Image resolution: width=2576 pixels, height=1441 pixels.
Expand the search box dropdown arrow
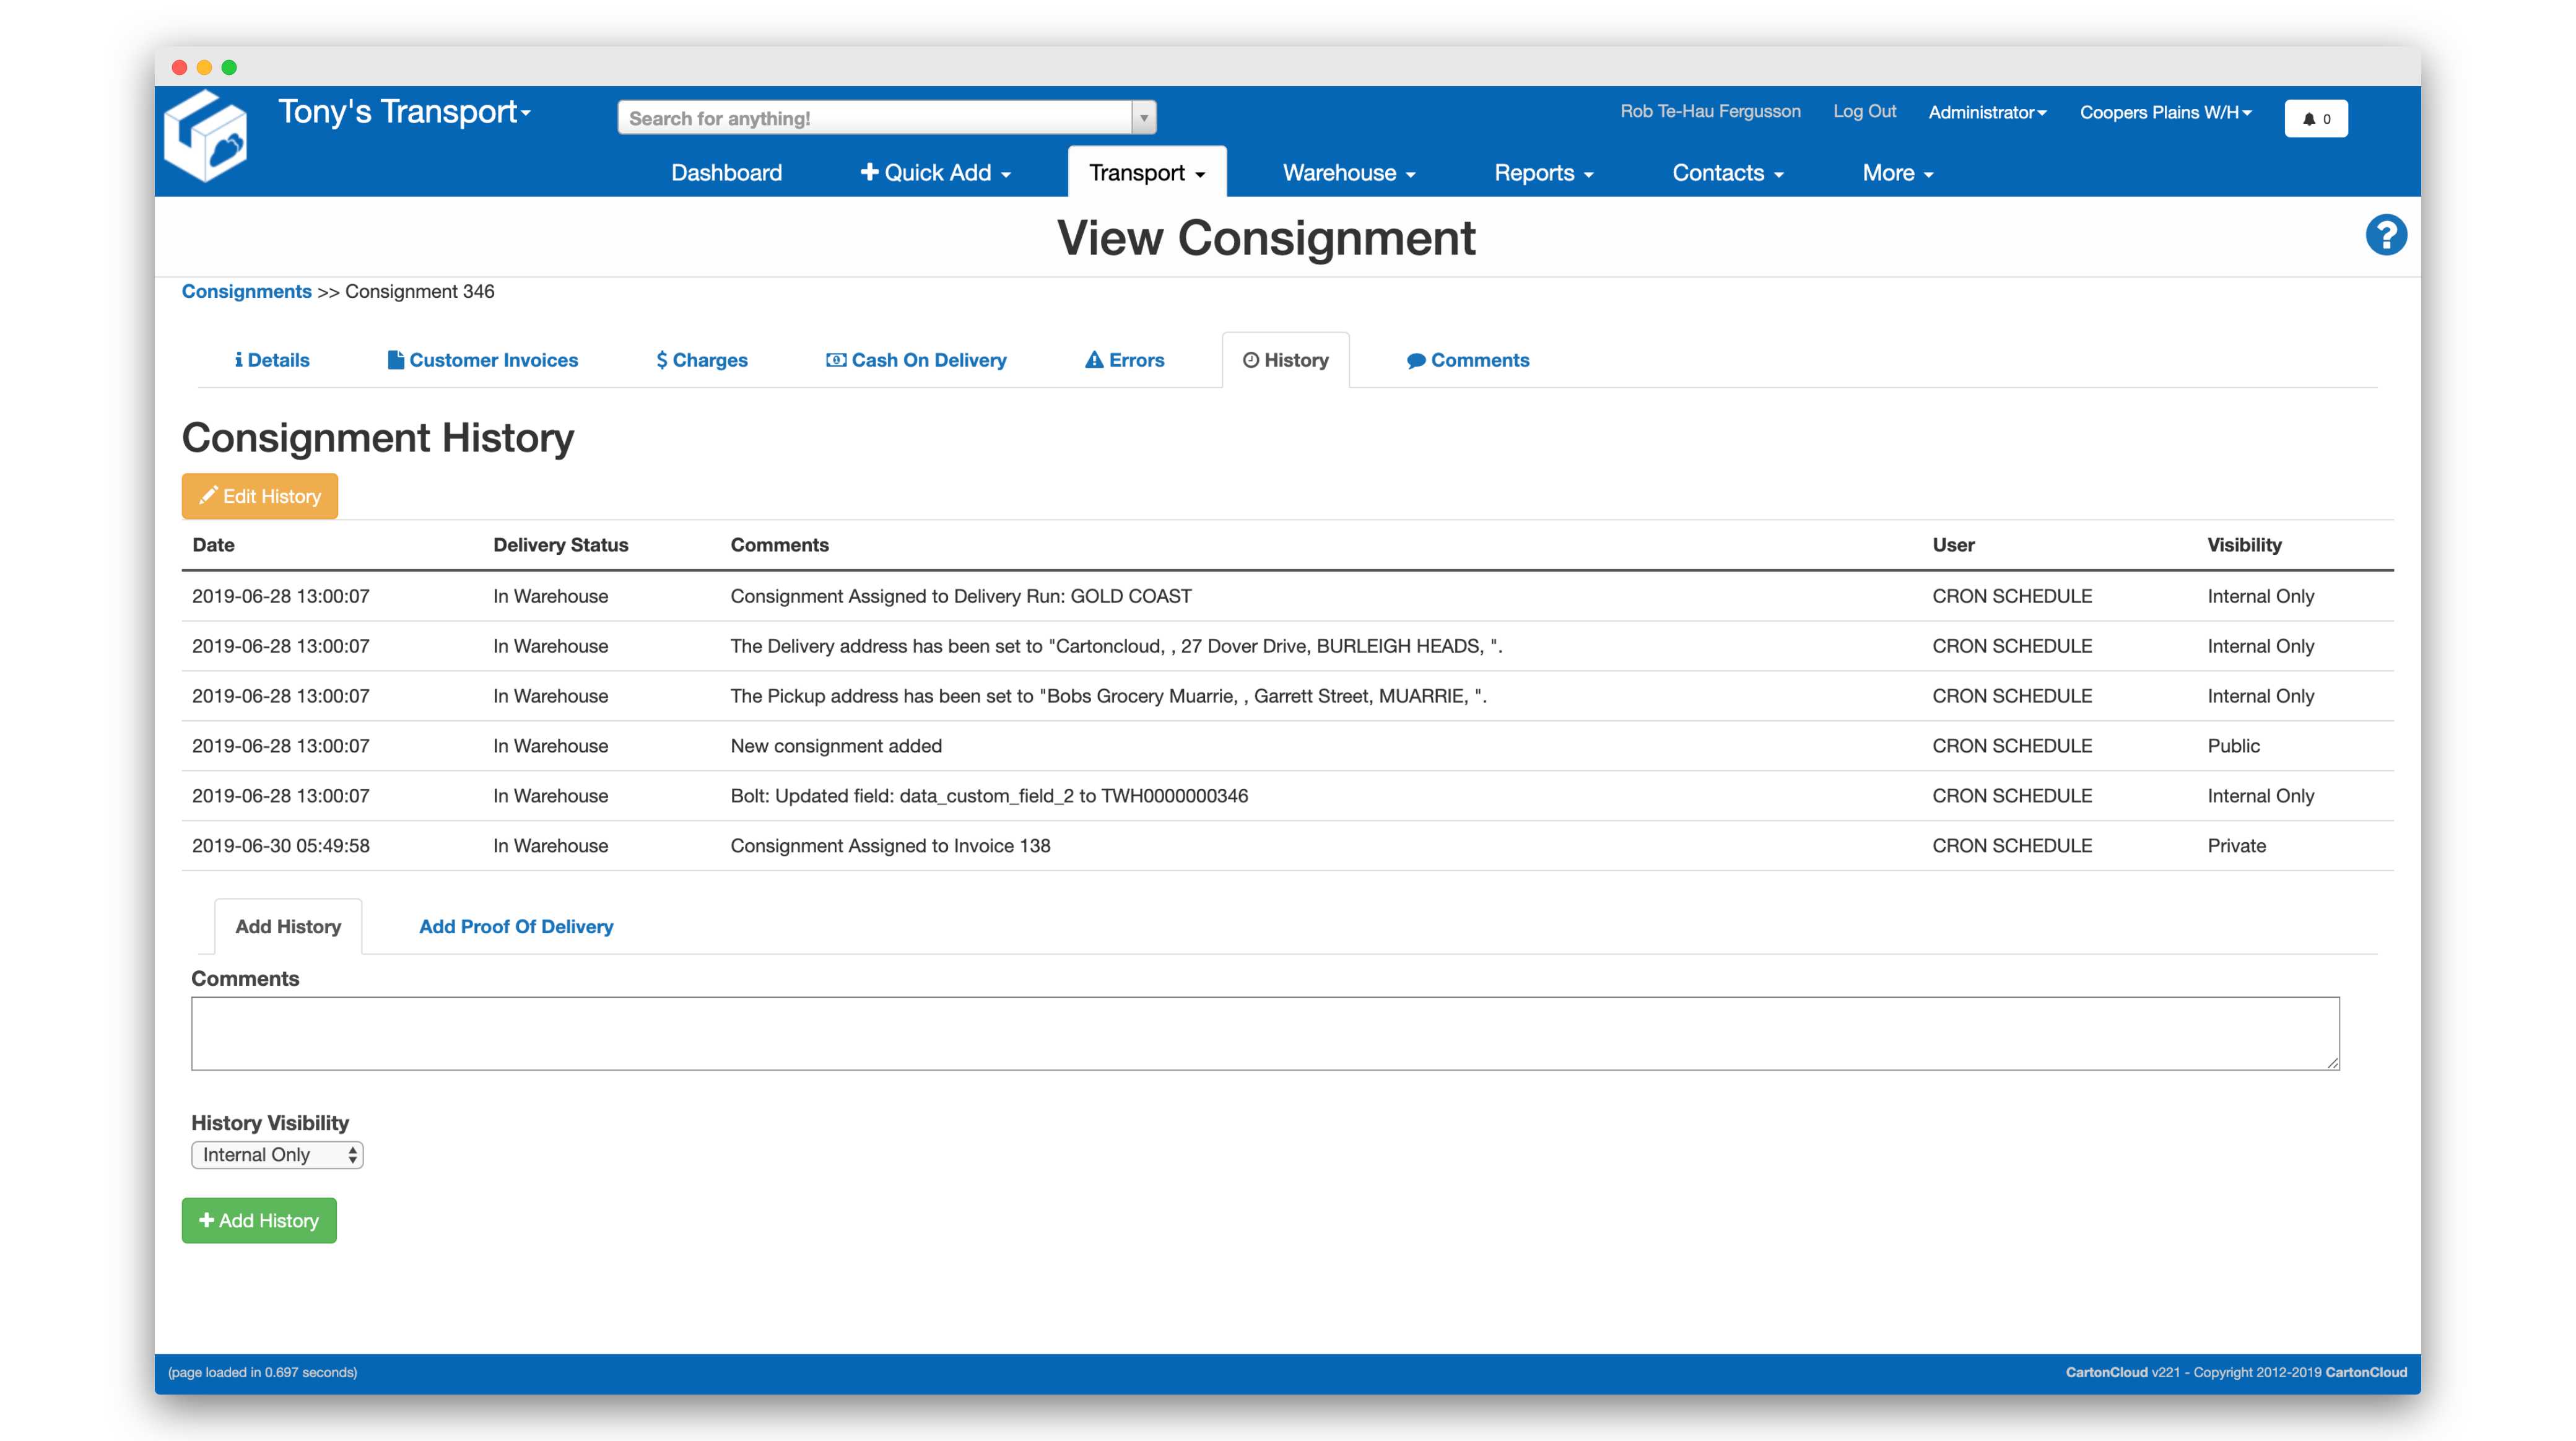(1144, 118)
